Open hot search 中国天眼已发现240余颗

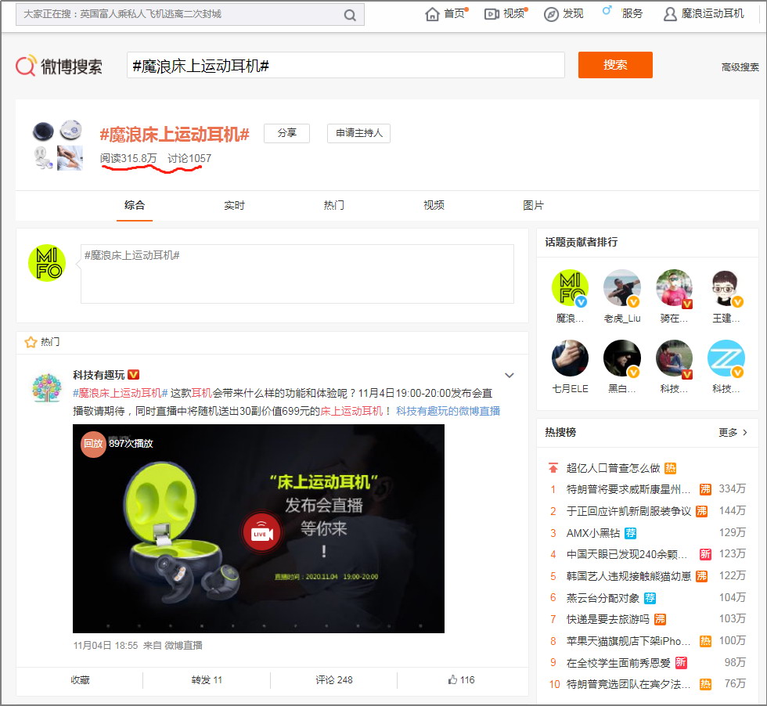[627, 554]
